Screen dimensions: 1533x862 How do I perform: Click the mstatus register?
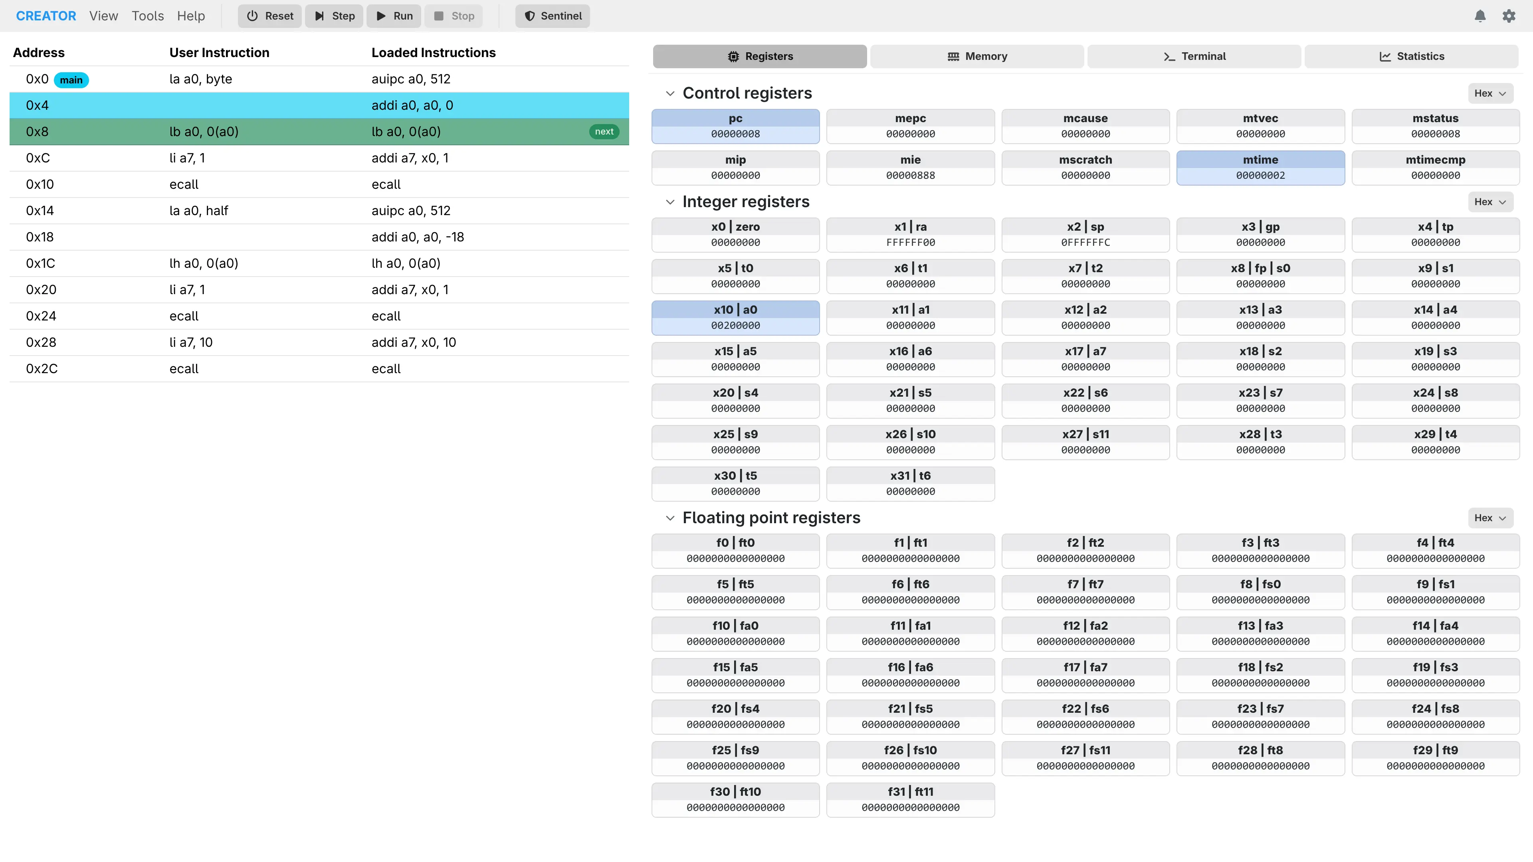pos(1436,126)
